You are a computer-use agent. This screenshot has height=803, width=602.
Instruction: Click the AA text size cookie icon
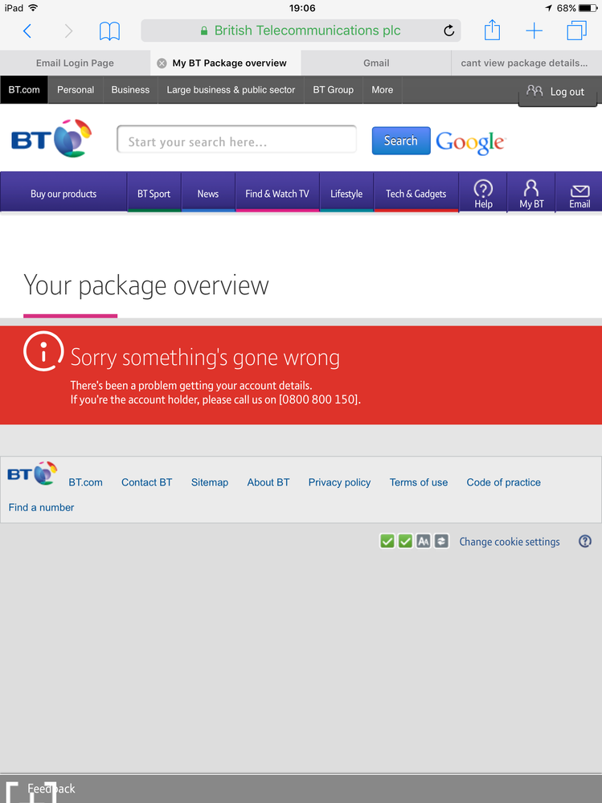[424, 541]
